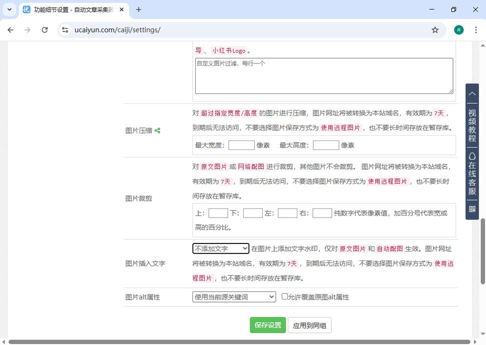Open the 不添加文字 watermark dropdown
The height and width of the screenshot is (345, 486).
coord(220,248)
